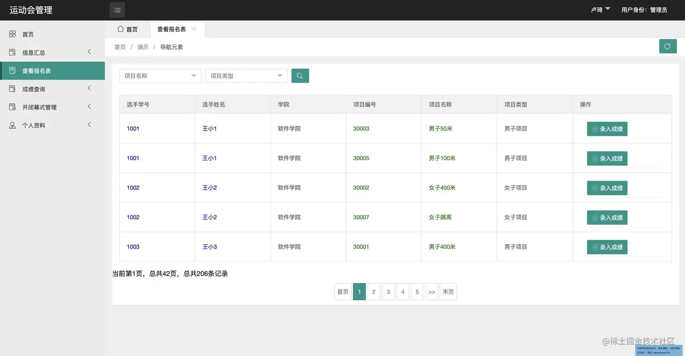Click the 首页 breadcrumb link

tap(120, 47)
